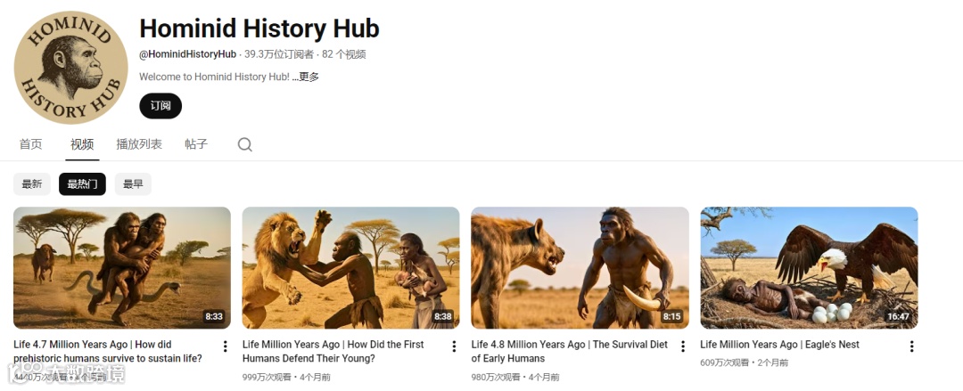Open three-dot menu for Eagle's Nest video
The image size is (963, 391).
[x=911, y=346]
